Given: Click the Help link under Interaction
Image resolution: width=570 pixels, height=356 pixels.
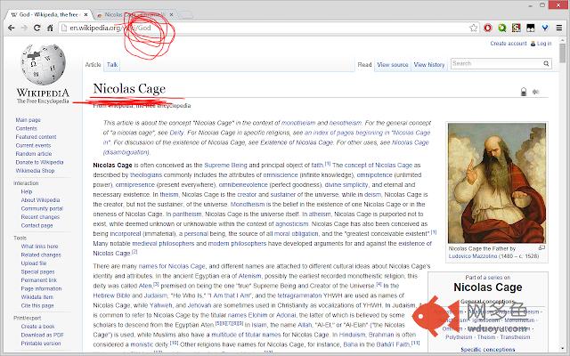Looking at the screenshot, I should pos(27,191).
